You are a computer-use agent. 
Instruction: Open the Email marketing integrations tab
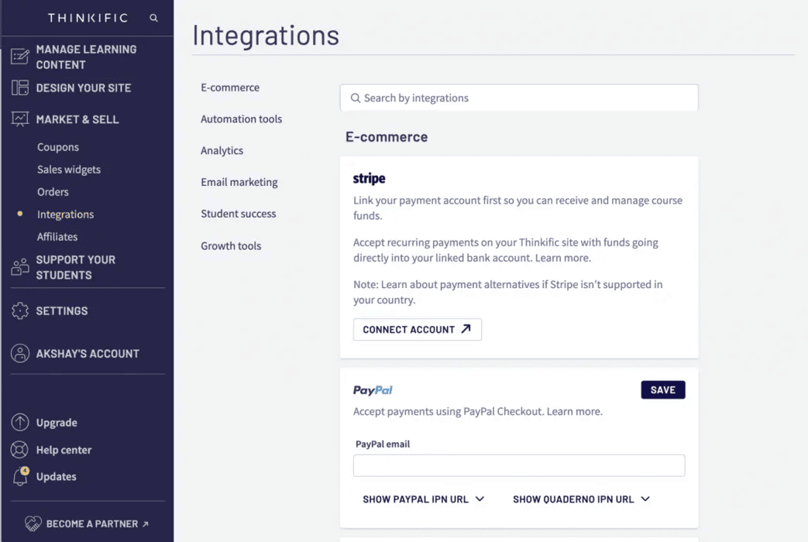tap(239, 182)
